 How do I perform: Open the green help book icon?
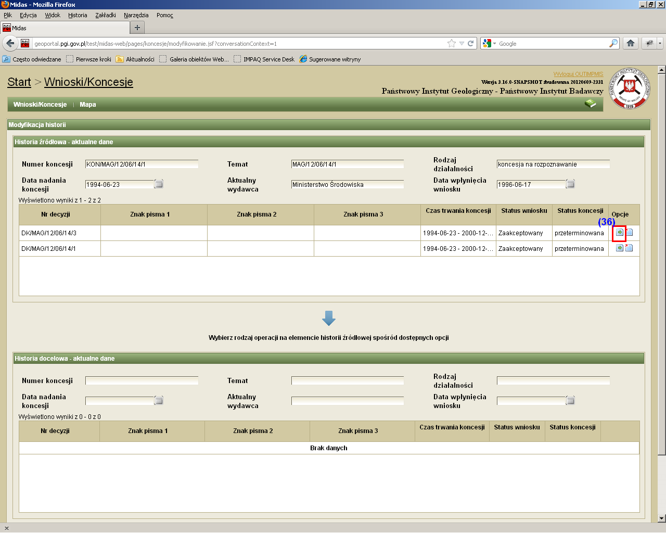click(x=590, y=104)
